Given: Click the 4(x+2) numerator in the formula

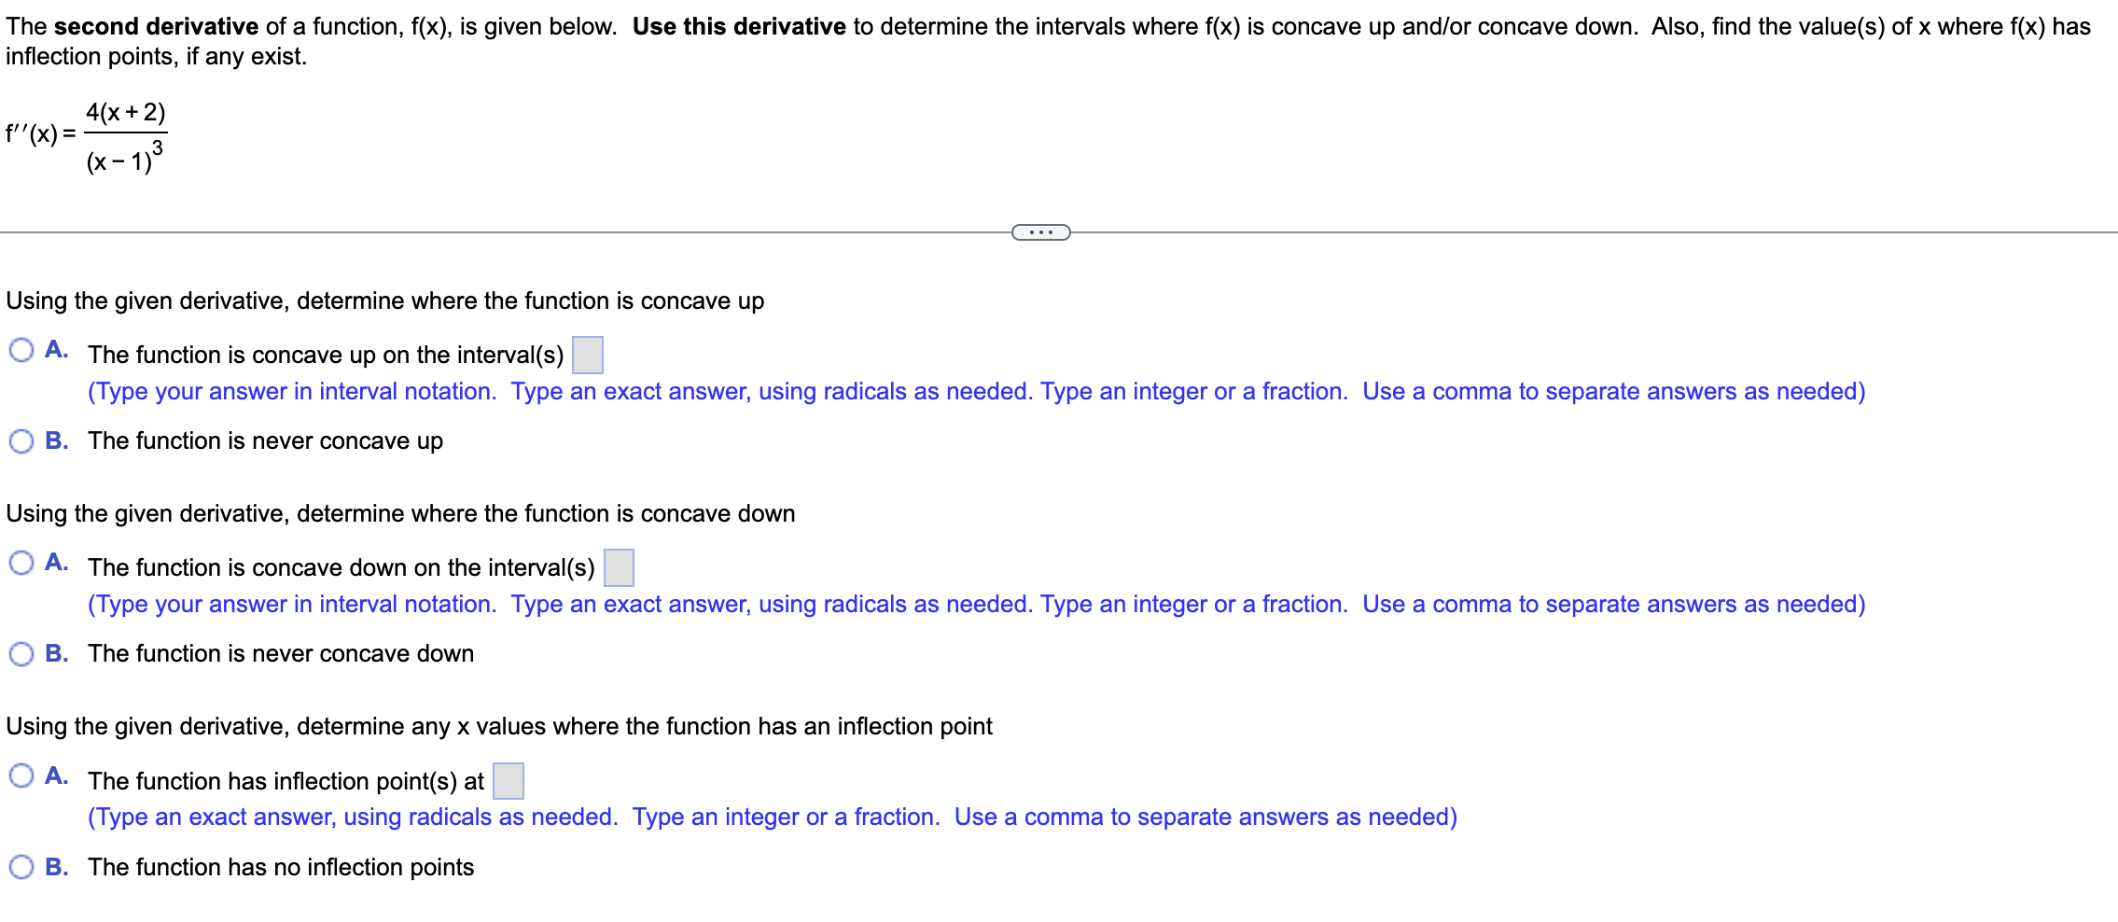Looking at the screenshot, I should 126,112.
